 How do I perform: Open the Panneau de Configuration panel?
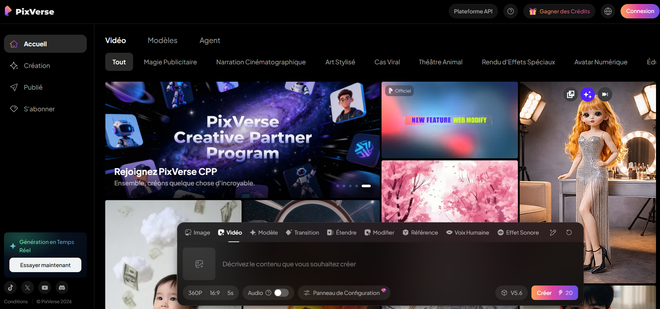click(344, 293)
